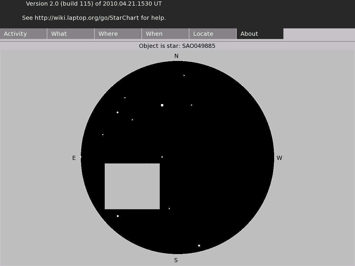This screenshot has width=355, height=266.
Task: Go to the Locate tab
Action: coord(213,34)
